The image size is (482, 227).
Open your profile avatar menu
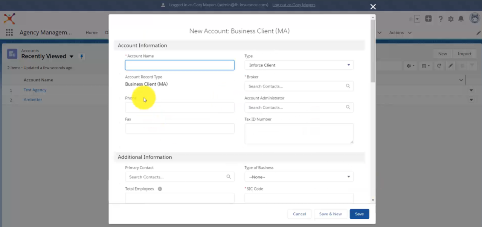[x=474, y=18]
